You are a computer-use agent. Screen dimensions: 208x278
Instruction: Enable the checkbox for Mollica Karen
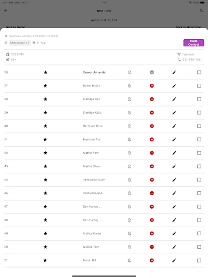coord(199,234)
